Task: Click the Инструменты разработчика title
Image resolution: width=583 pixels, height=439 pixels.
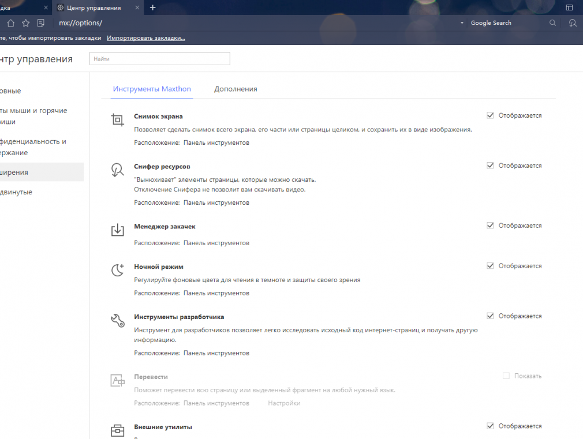Action: (x=179, y=317)
